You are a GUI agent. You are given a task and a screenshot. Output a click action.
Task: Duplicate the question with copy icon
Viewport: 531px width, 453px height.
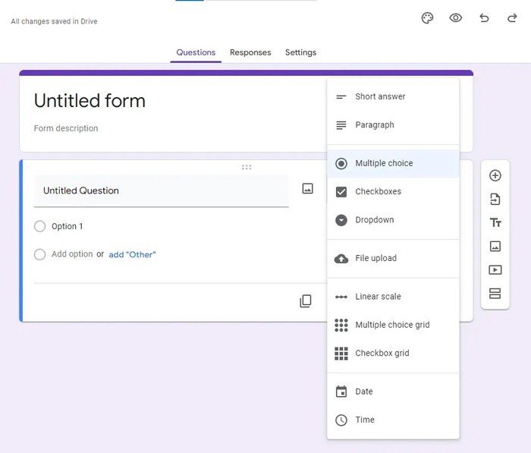(x=305, y=301)
